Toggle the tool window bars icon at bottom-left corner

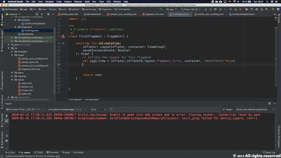click(2, 156)
